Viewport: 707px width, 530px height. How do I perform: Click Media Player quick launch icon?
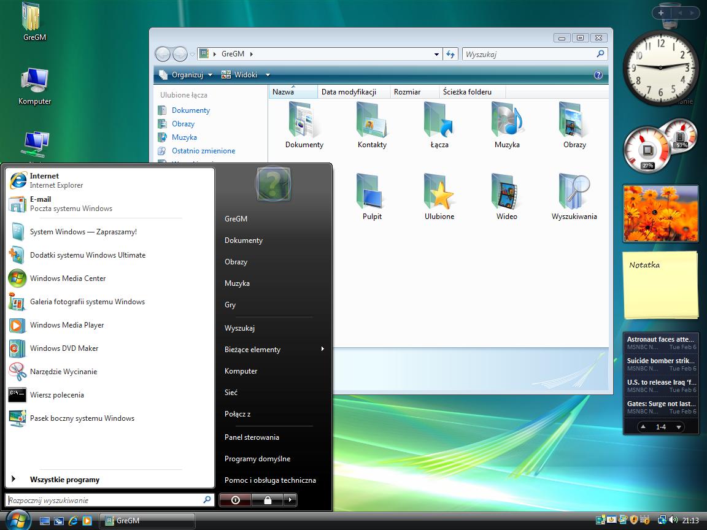click(87, 521)
